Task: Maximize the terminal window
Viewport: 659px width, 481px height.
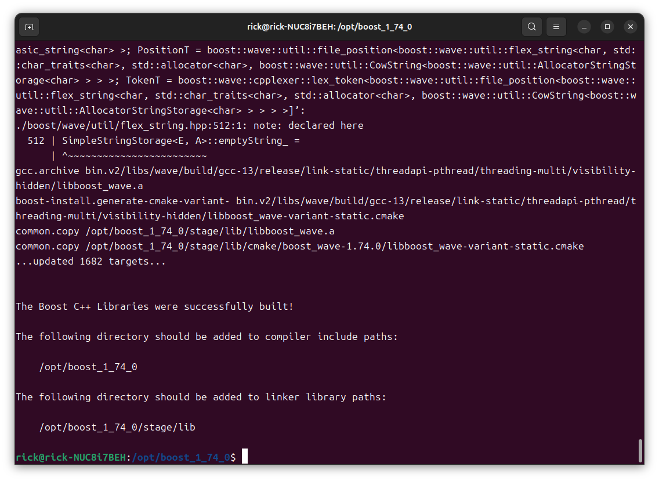Action: point(607,27)
